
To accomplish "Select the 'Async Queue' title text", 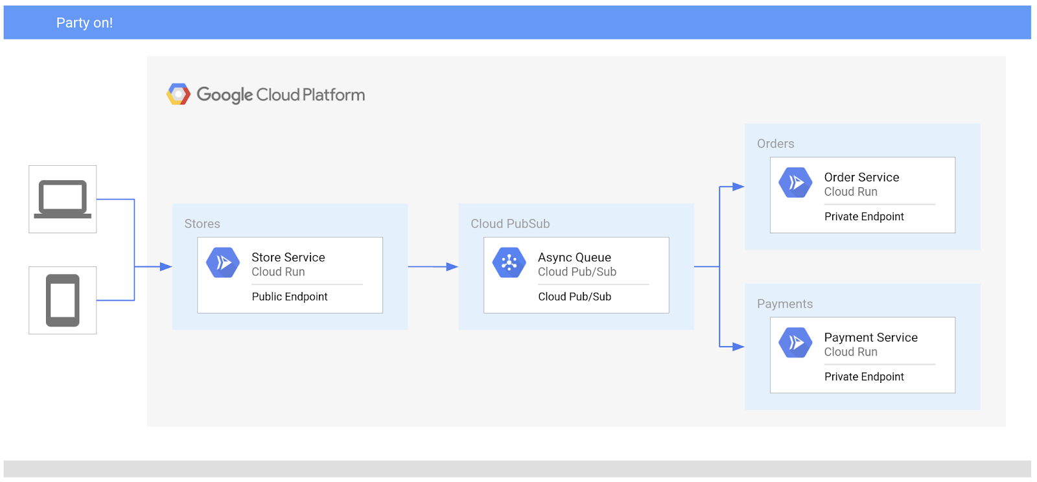I will (x=575, y=257).
